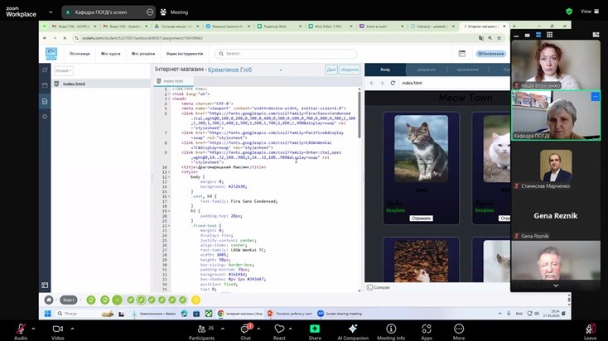Click CodeHS computer logo
This screenshot has width=608, height=341.
pyautogui.click(x=51, y=54)
